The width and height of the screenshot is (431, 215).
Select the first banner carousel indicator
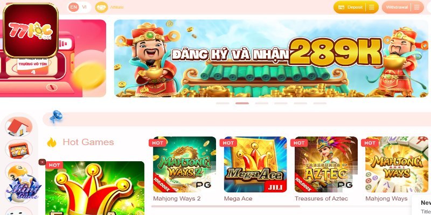223,103
